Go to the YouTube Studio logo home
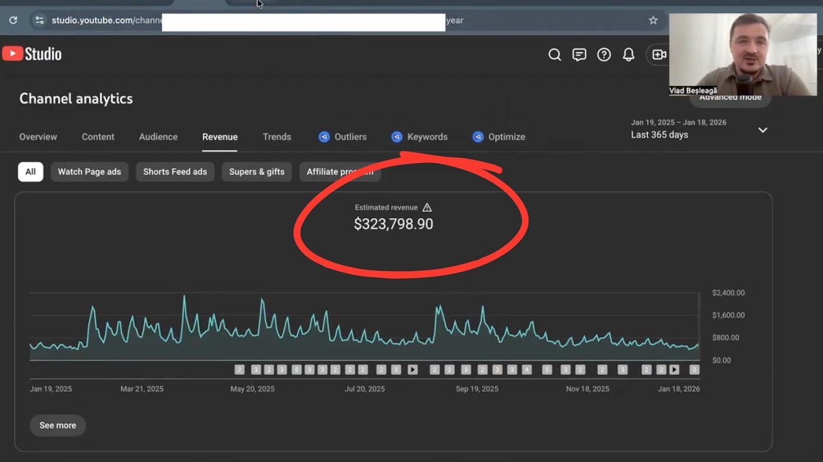 [x=32, y=54]
